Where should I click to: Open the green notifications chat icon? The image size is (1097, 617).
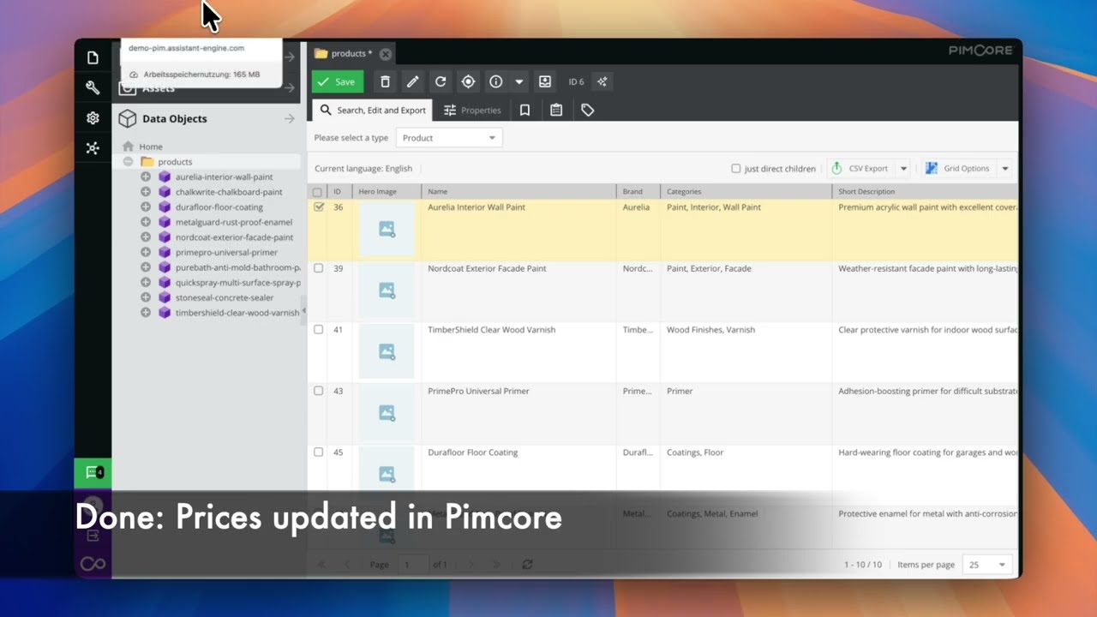[93, 472]
